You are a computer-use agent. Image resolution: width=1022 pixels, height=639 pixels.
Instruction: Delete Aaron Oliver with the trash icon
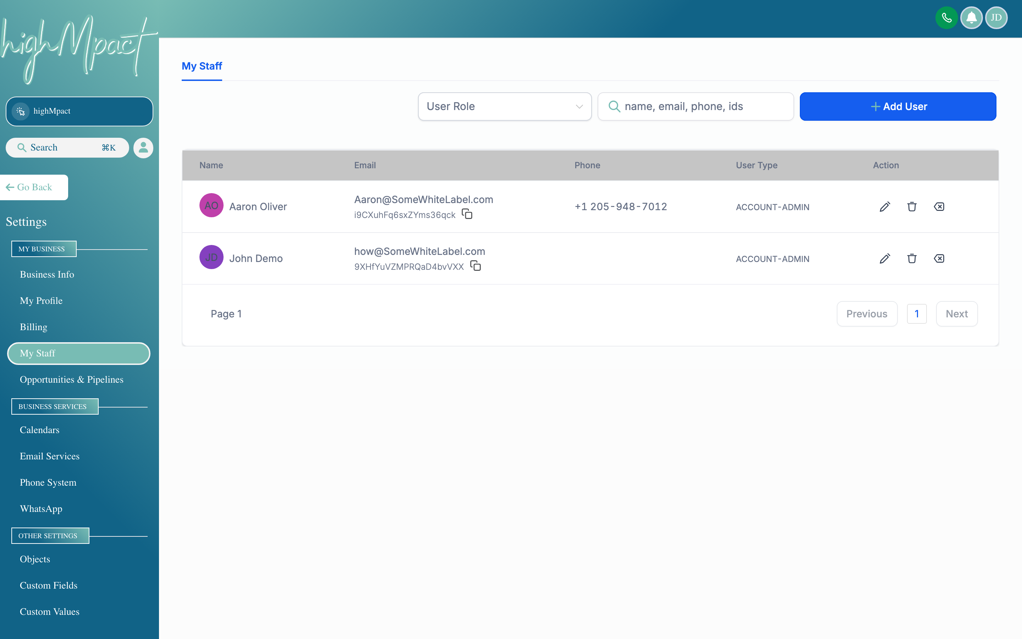point(912,207)
